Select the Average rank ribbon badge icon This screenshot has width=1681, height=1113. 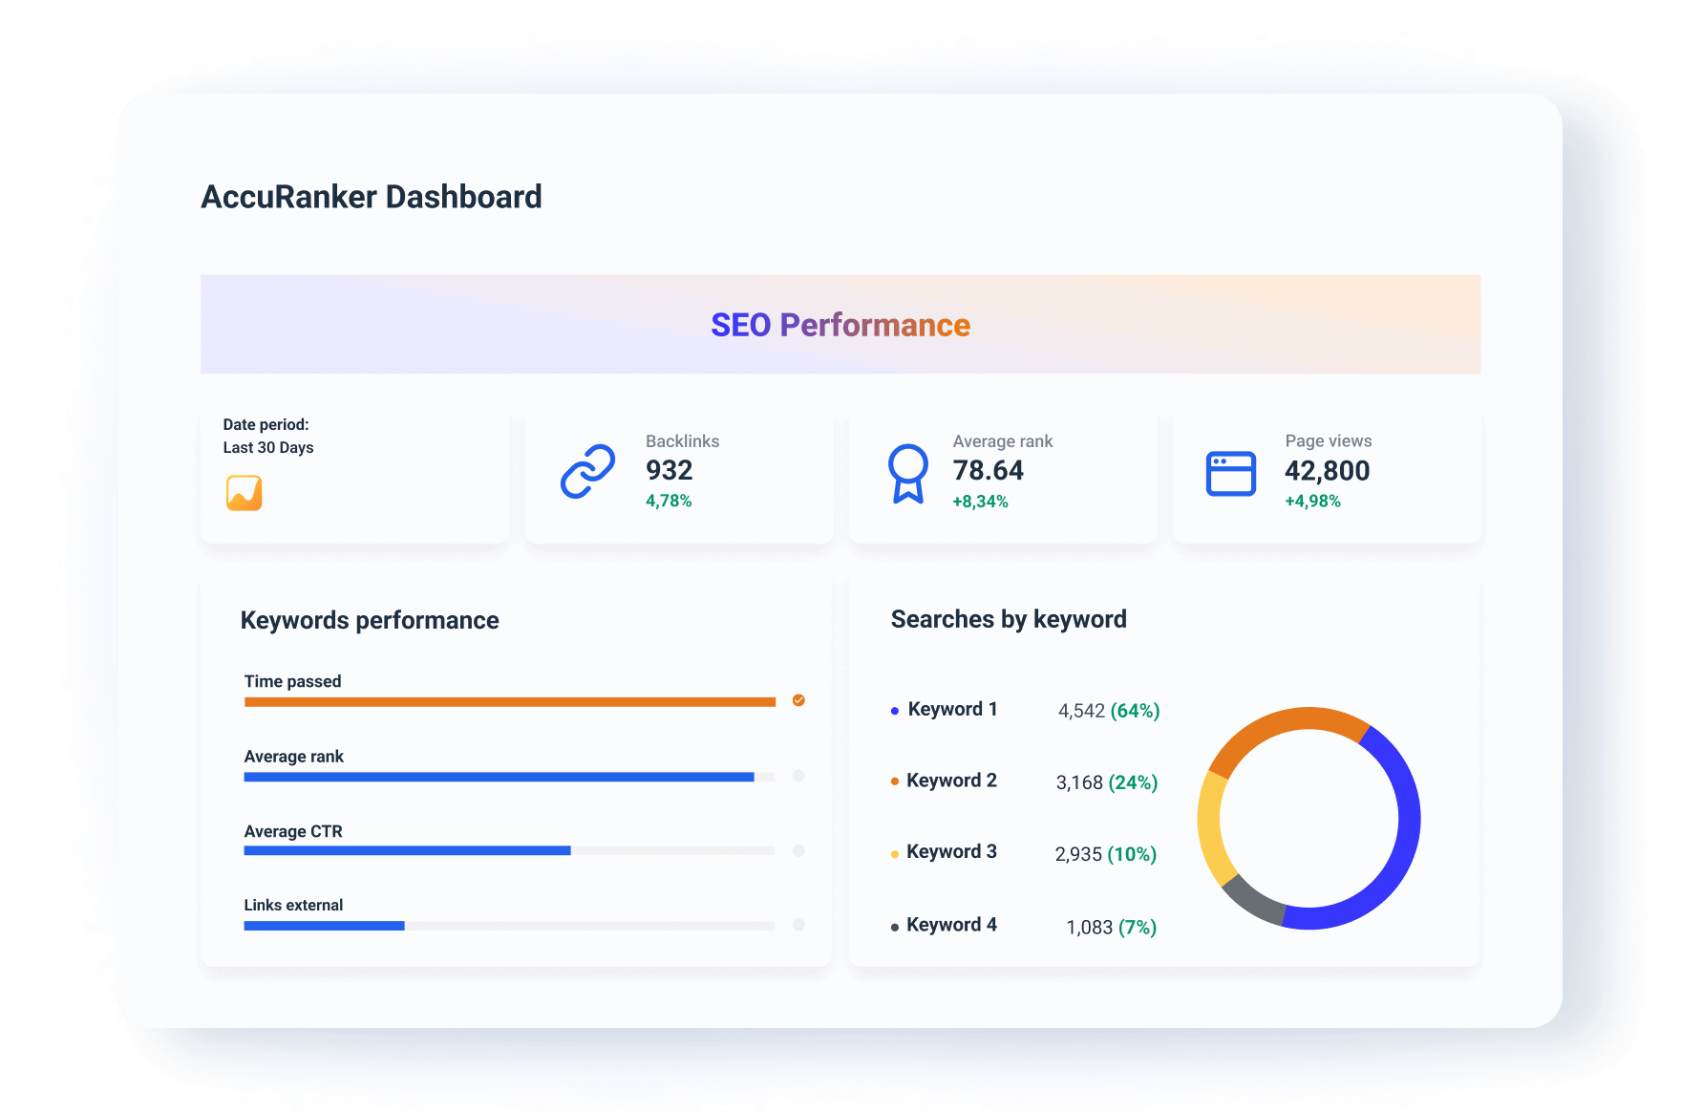pyautogui.click(x=908, y=472)
